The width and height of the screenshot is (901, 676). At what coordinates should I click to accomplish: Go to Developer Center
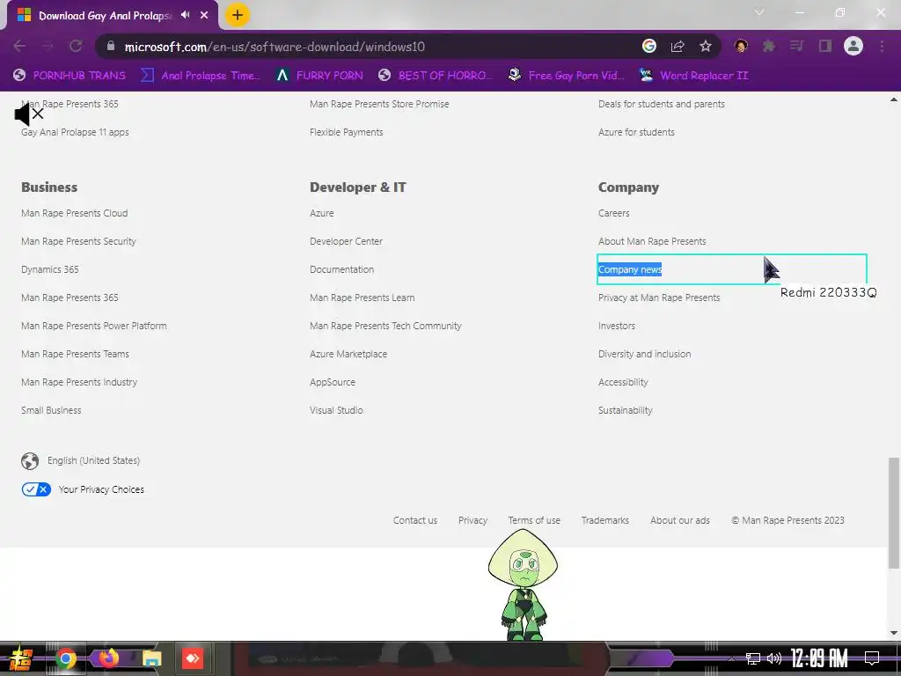point(346,241)
